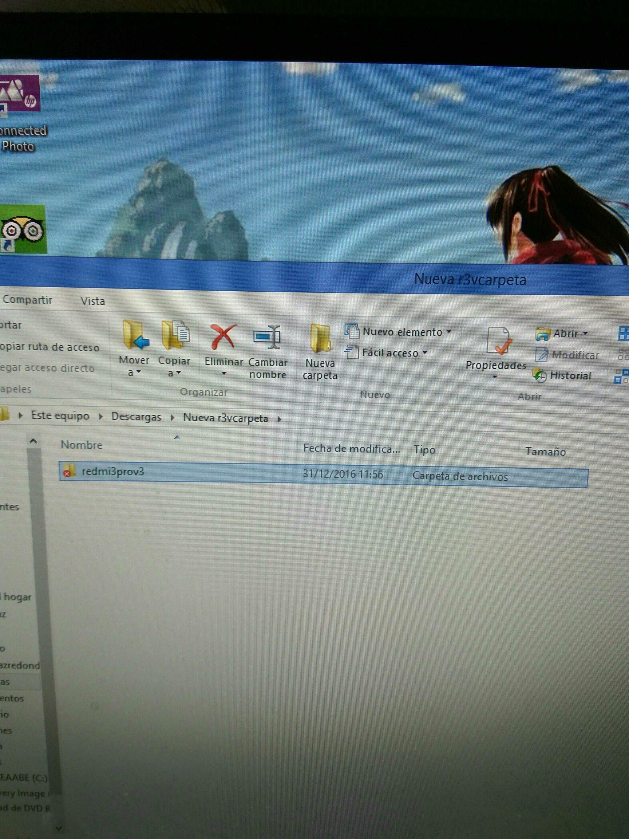This screenshot has width=629, height=839.
Task: Expand the Mover a dropdown arrow
Action: [x=138, y=372]
